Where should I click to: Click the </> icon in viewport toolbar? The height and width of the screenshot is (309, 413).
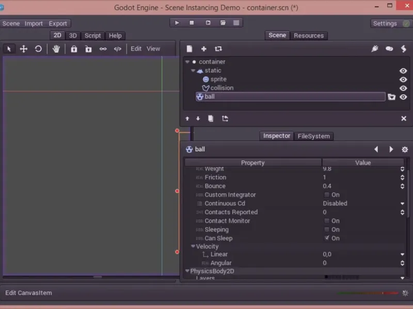coord(118,49)
